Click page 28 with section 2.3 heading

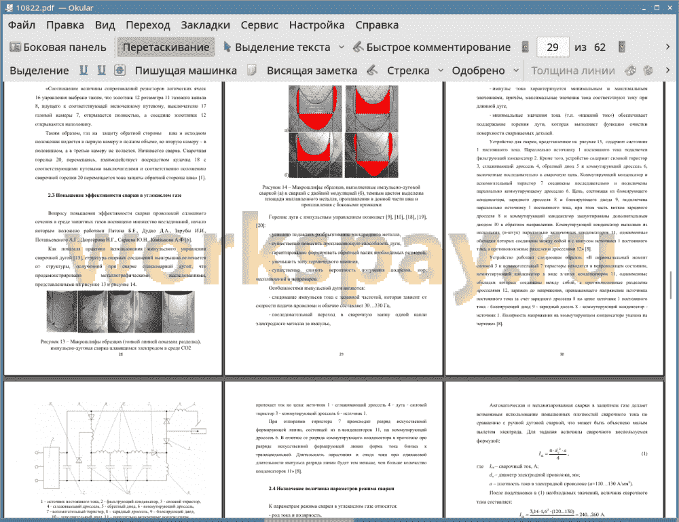(113, 229)
